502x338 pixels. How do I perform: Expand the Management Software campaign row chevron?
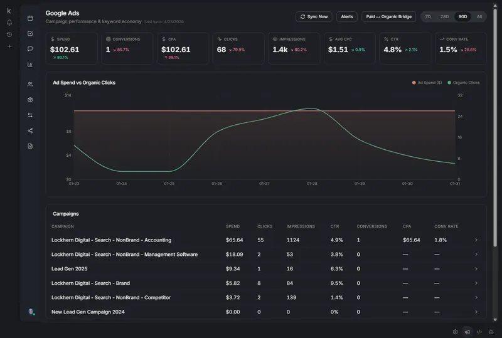tap(476, 255)
